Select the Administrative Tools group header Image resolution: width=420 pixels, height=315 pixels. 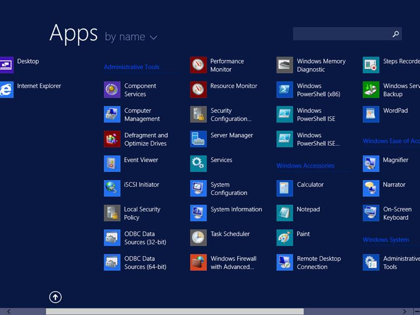(132, 67)
